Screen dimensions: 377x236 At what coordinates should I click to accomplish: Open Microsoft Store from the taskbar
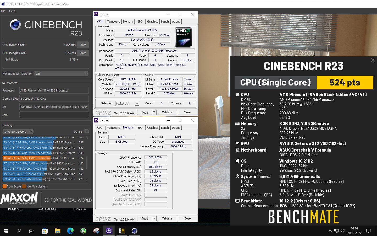point(45,231)
